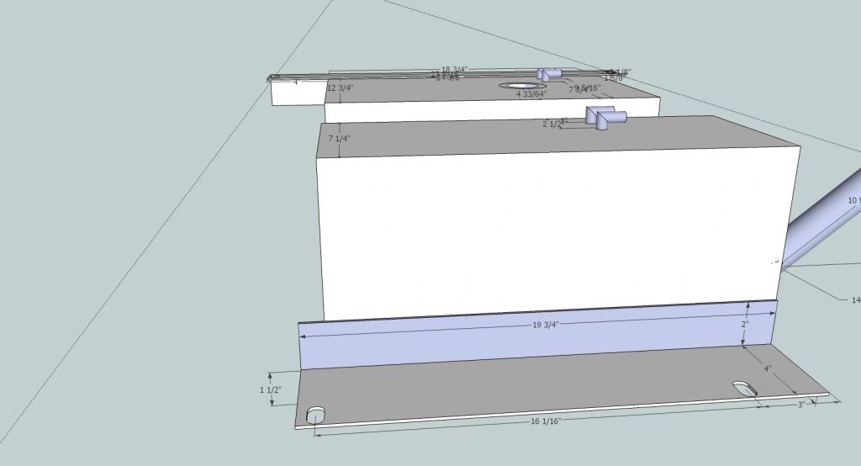Select the 18 3/4" dimension at top

(x=455, y=70)
